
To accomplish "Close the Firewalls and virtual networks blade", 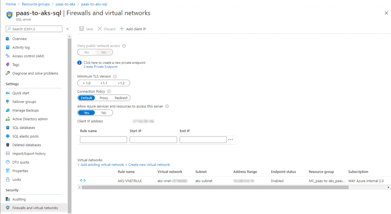I will click(x=386, y=13).
